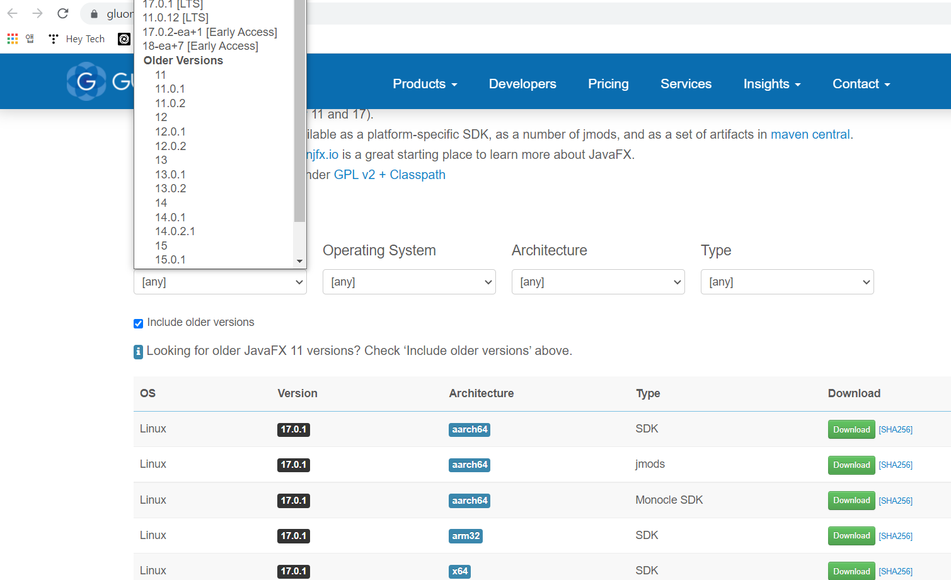Select version 12.0.1 in list
Viewport: 951px width, 580px height.
pyautogui.click(x=214, y=132)
